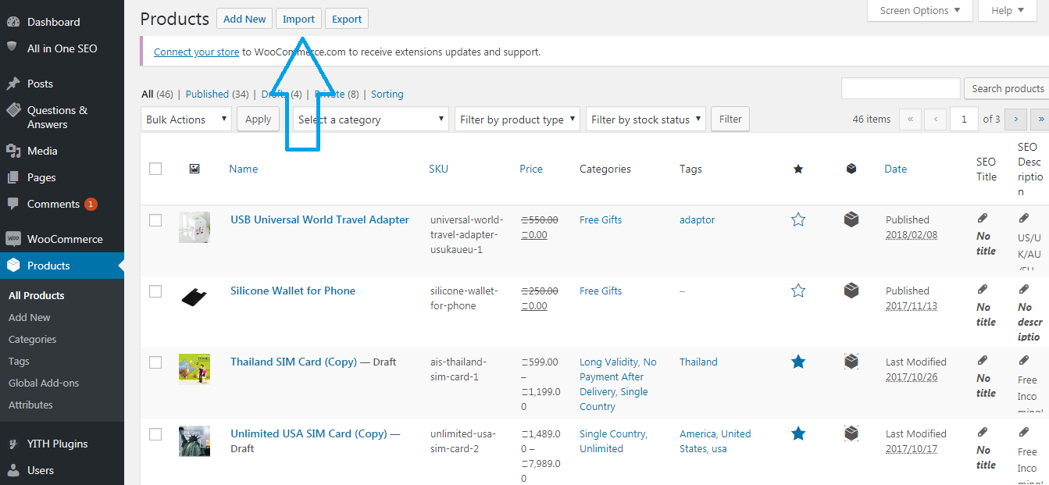Apply the selected bulk action
Viewport: 1049px width, 485px height.
258,119
